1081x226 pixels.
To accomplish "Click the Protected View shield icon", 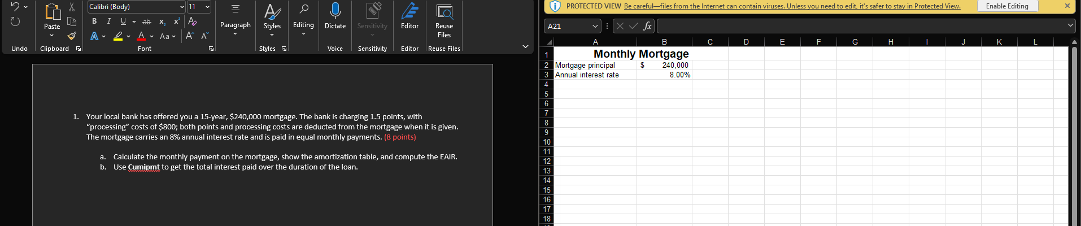I will (x=555, y=6).
